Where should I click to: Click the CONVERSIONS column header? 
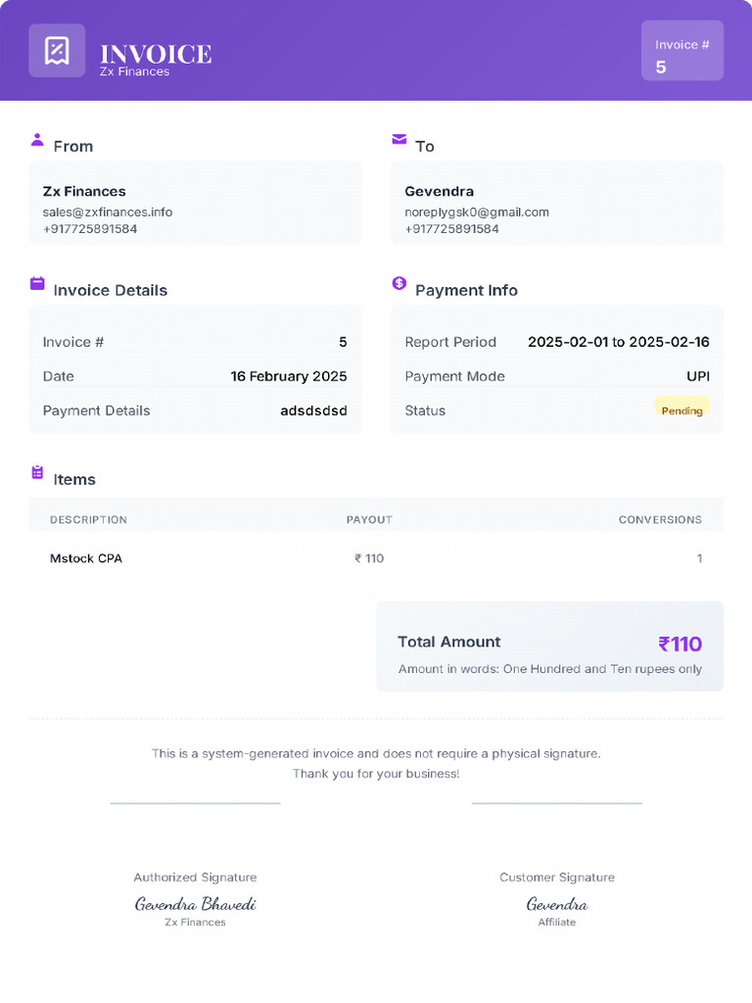(x=660, y=520)
